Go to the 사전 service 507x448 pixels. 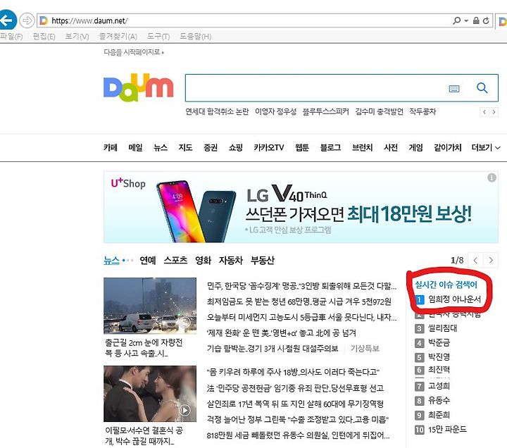[391, 147]
